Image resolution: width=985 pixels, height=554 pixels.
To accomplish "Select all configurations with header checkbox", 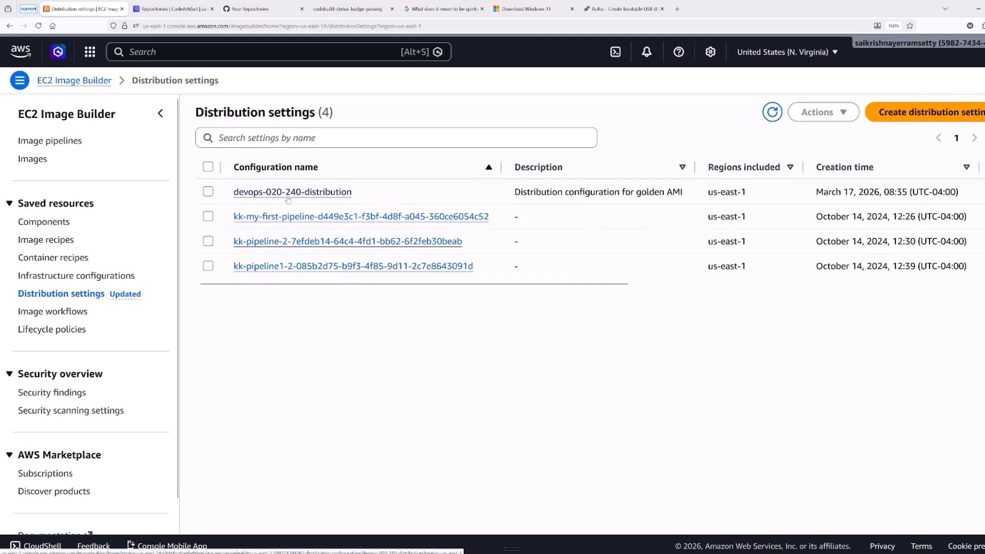I will (x=208, y=167).
